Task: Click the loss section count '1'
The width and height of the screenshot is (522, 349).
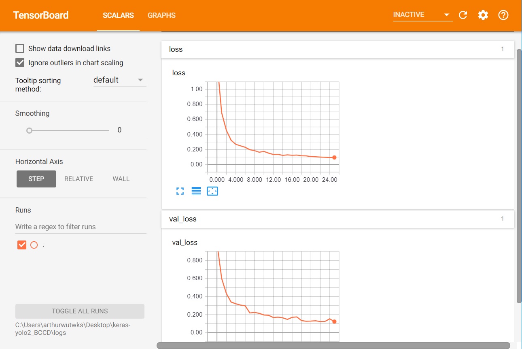Action: (503, 49)
